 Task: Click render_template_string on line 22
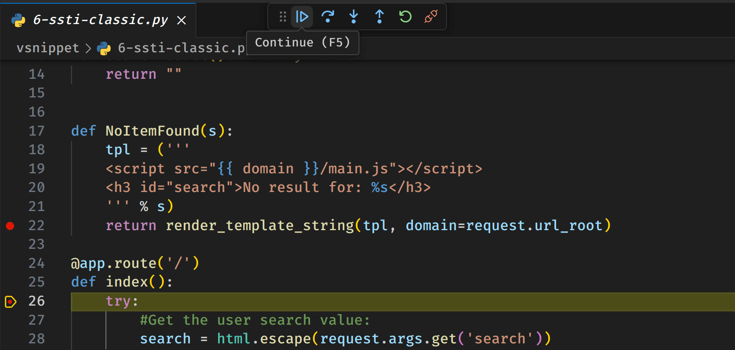click(259, 226)
